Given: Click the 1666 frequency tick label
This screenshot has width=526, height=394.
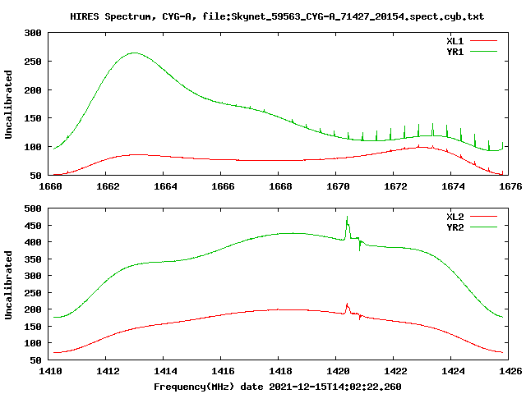Looking at the screenshot, I should 223,186.
